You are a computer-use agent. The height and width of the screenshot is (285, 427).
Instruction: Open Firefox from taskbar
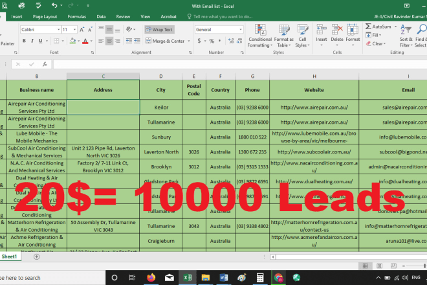(x=151, y=278)
